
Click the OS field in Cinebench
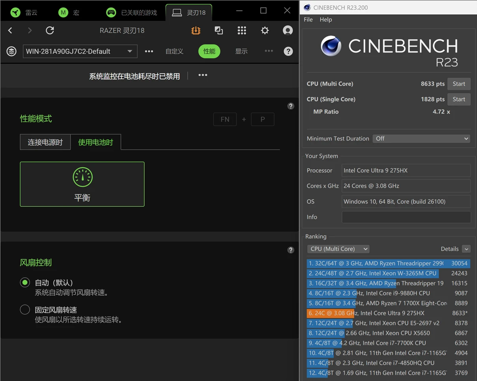pyautogui.click(x=406, y=201)
